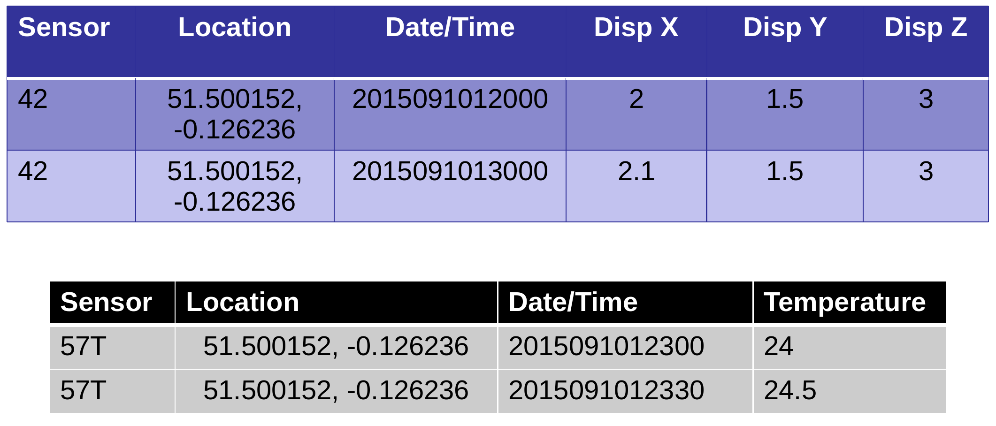Select Disp X value 2 in first row
This screenshot has width=996, height=426.
[636, 99]
